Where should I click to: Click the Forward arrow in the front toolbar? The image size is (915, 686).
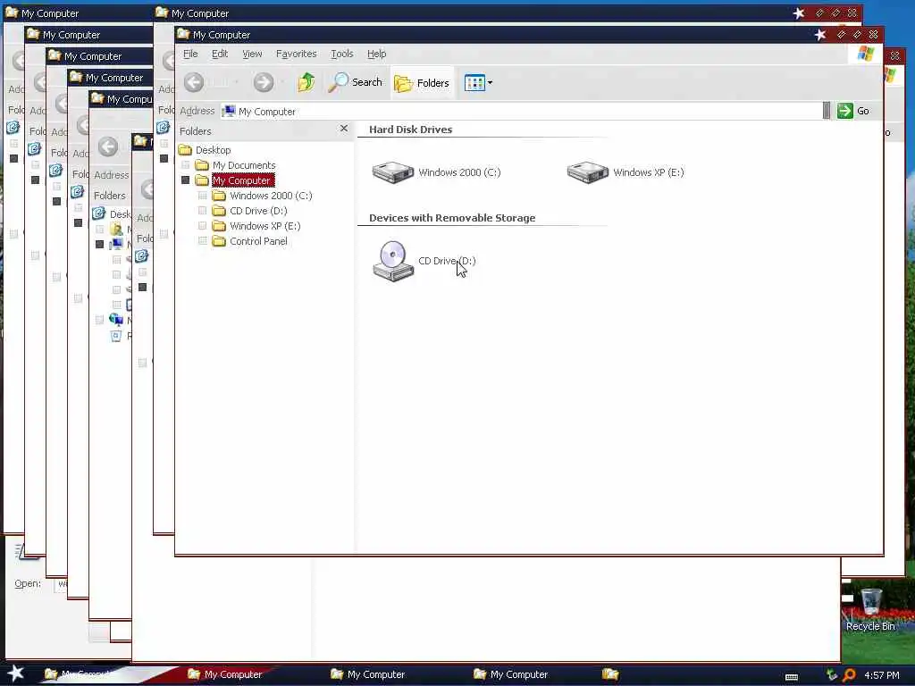point(264,82)
